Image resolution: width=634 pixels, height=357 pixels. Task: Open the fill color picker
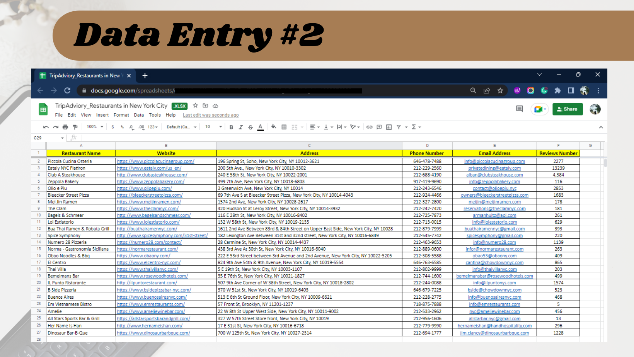(x=274, y=127)
